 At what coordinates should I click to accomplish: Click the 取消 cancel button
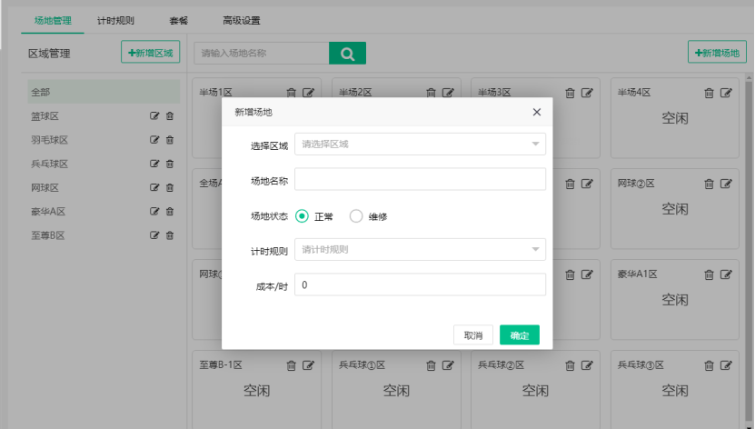point(473,335)
